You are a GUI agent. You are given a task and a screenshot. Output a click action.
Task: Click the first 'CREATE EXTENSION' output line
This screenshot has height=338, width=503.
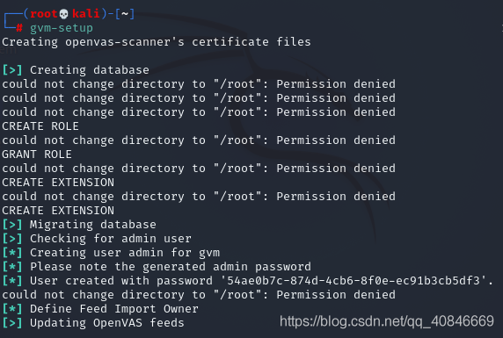(58, 183)
